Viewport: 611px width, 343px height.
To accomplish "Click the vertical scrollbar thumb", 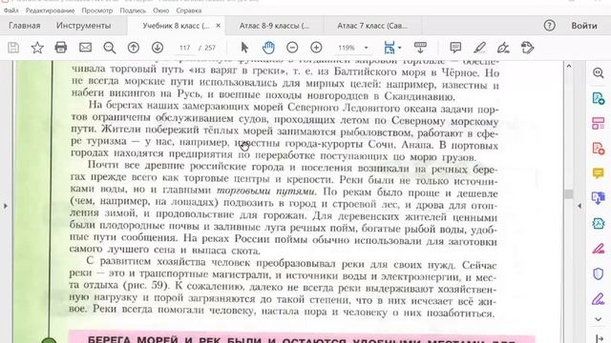I will (569, 193).
